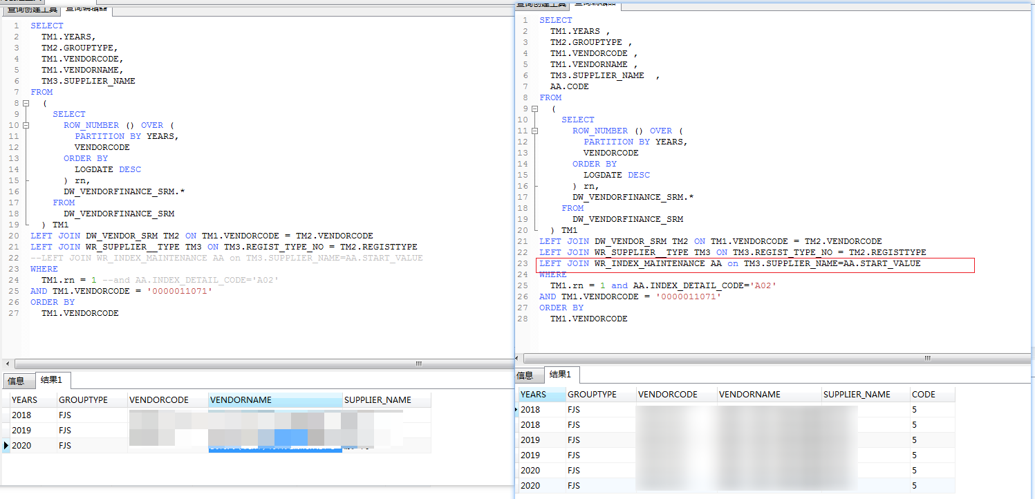The width and height of the screenshot is (1035, 499).
Task: Select FJS cell in the 2020 row, left results
Action: [x=91, y=446]
